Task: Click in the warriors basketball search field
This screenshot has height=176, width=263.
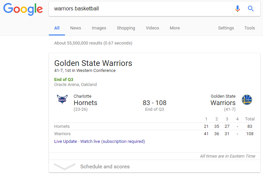Action: (141, 9)
